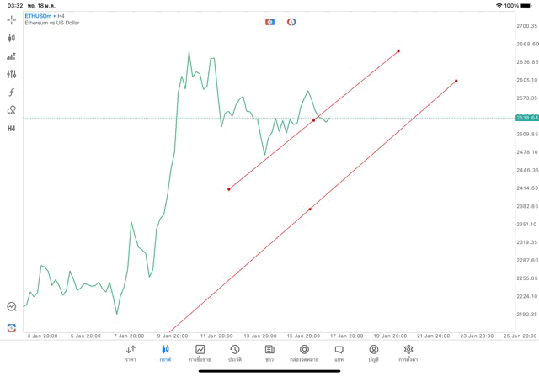Click the function (f) icon
The width and height of the screenshot is (539, 376).
click(x=12, y=93)
